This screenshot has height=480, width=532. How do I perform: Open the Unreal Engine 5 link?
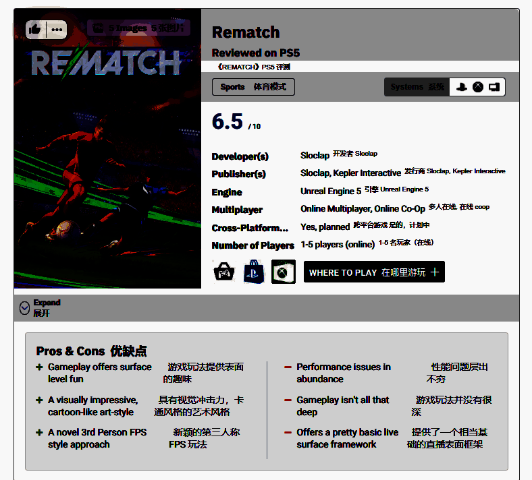[331, 191]
